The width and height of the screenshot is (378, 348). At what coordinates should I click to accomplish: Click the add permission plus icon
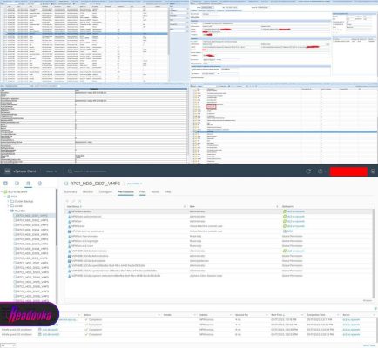[x=67, y=201]
